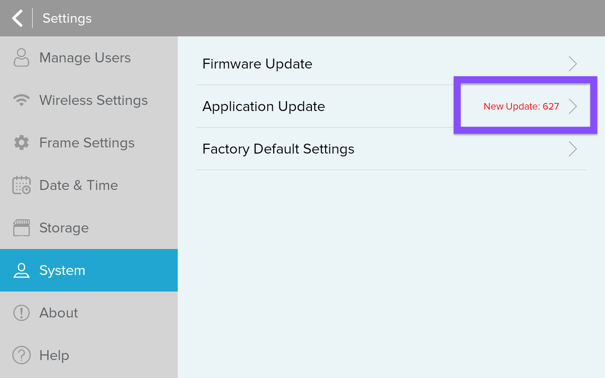The image size is (605, 378).
Task: Expand the Application Update chevron
Action: [572, 106]
